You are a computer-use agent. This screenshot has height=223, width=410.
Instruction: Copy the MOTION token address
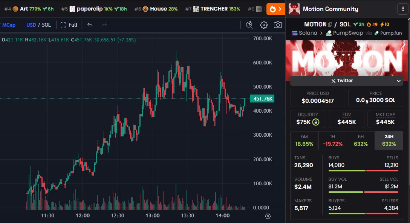pyautogui.click(x=330, y=24)
